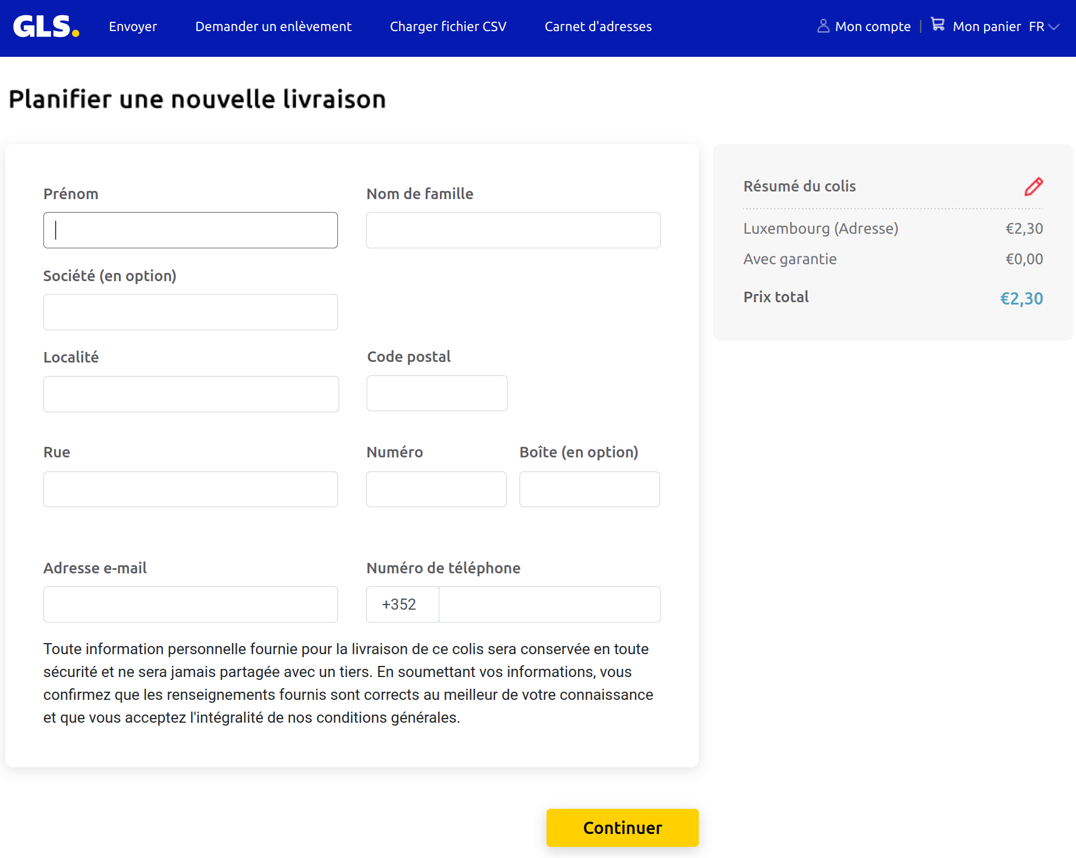
Task: Open Carnet d'adresses
Action: [x=598, y=27]
